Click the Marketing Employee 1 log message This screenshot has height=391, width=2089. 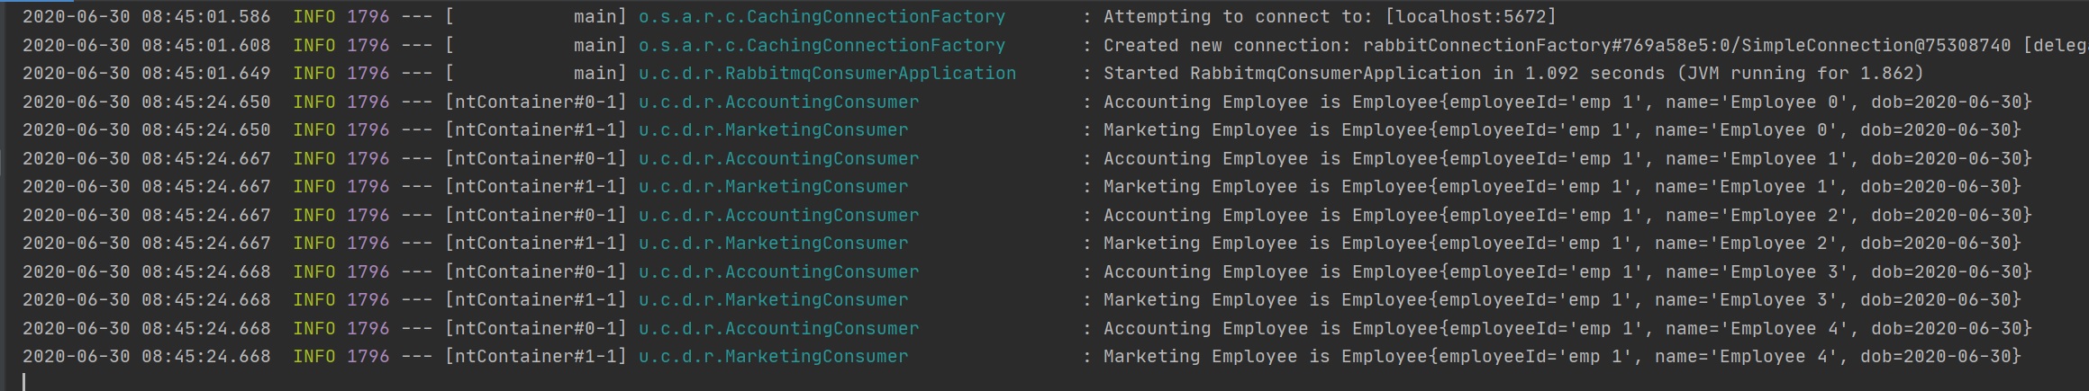coord(1562,187)
